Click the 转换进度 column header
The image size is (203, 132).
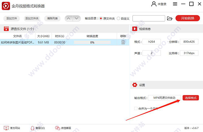coord(92,36)
